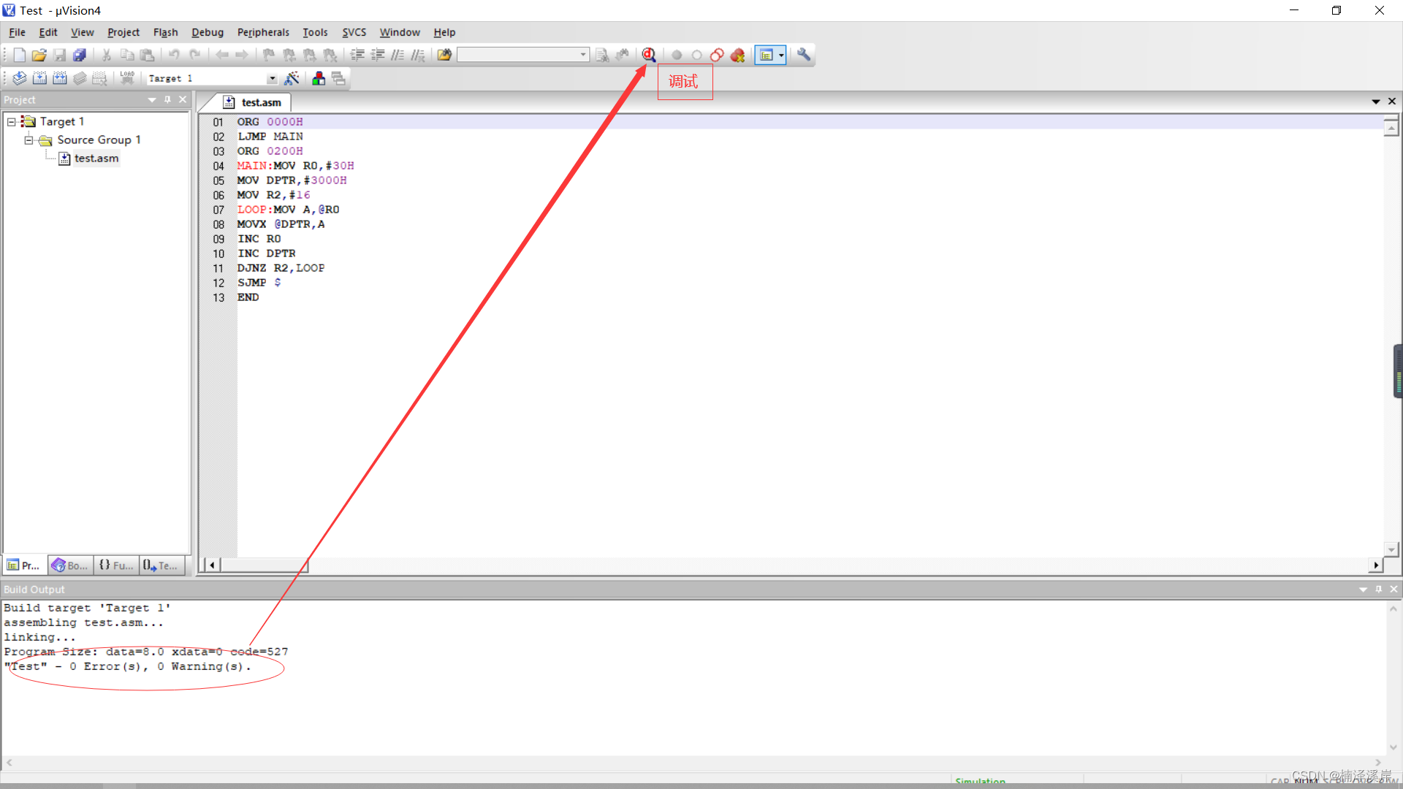Open a file with the folder icon
Image resolution: width=1403 pixels, height=789 pixels.
(39, 55)
